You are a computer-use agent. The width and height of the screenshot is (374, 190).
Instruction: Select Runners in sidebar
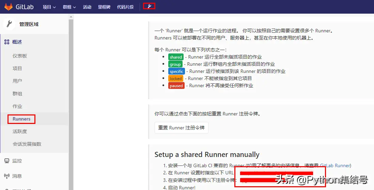tap(21, 119)
